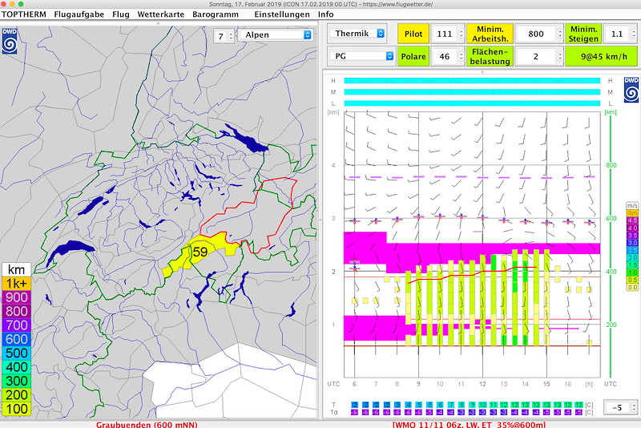Click the DWD logo on the barogram panel
This screenshot has height=428, width=641.
631,90
